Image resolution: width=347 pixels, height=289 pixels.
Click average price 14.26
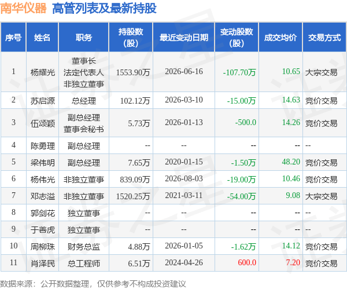point(291,122)
